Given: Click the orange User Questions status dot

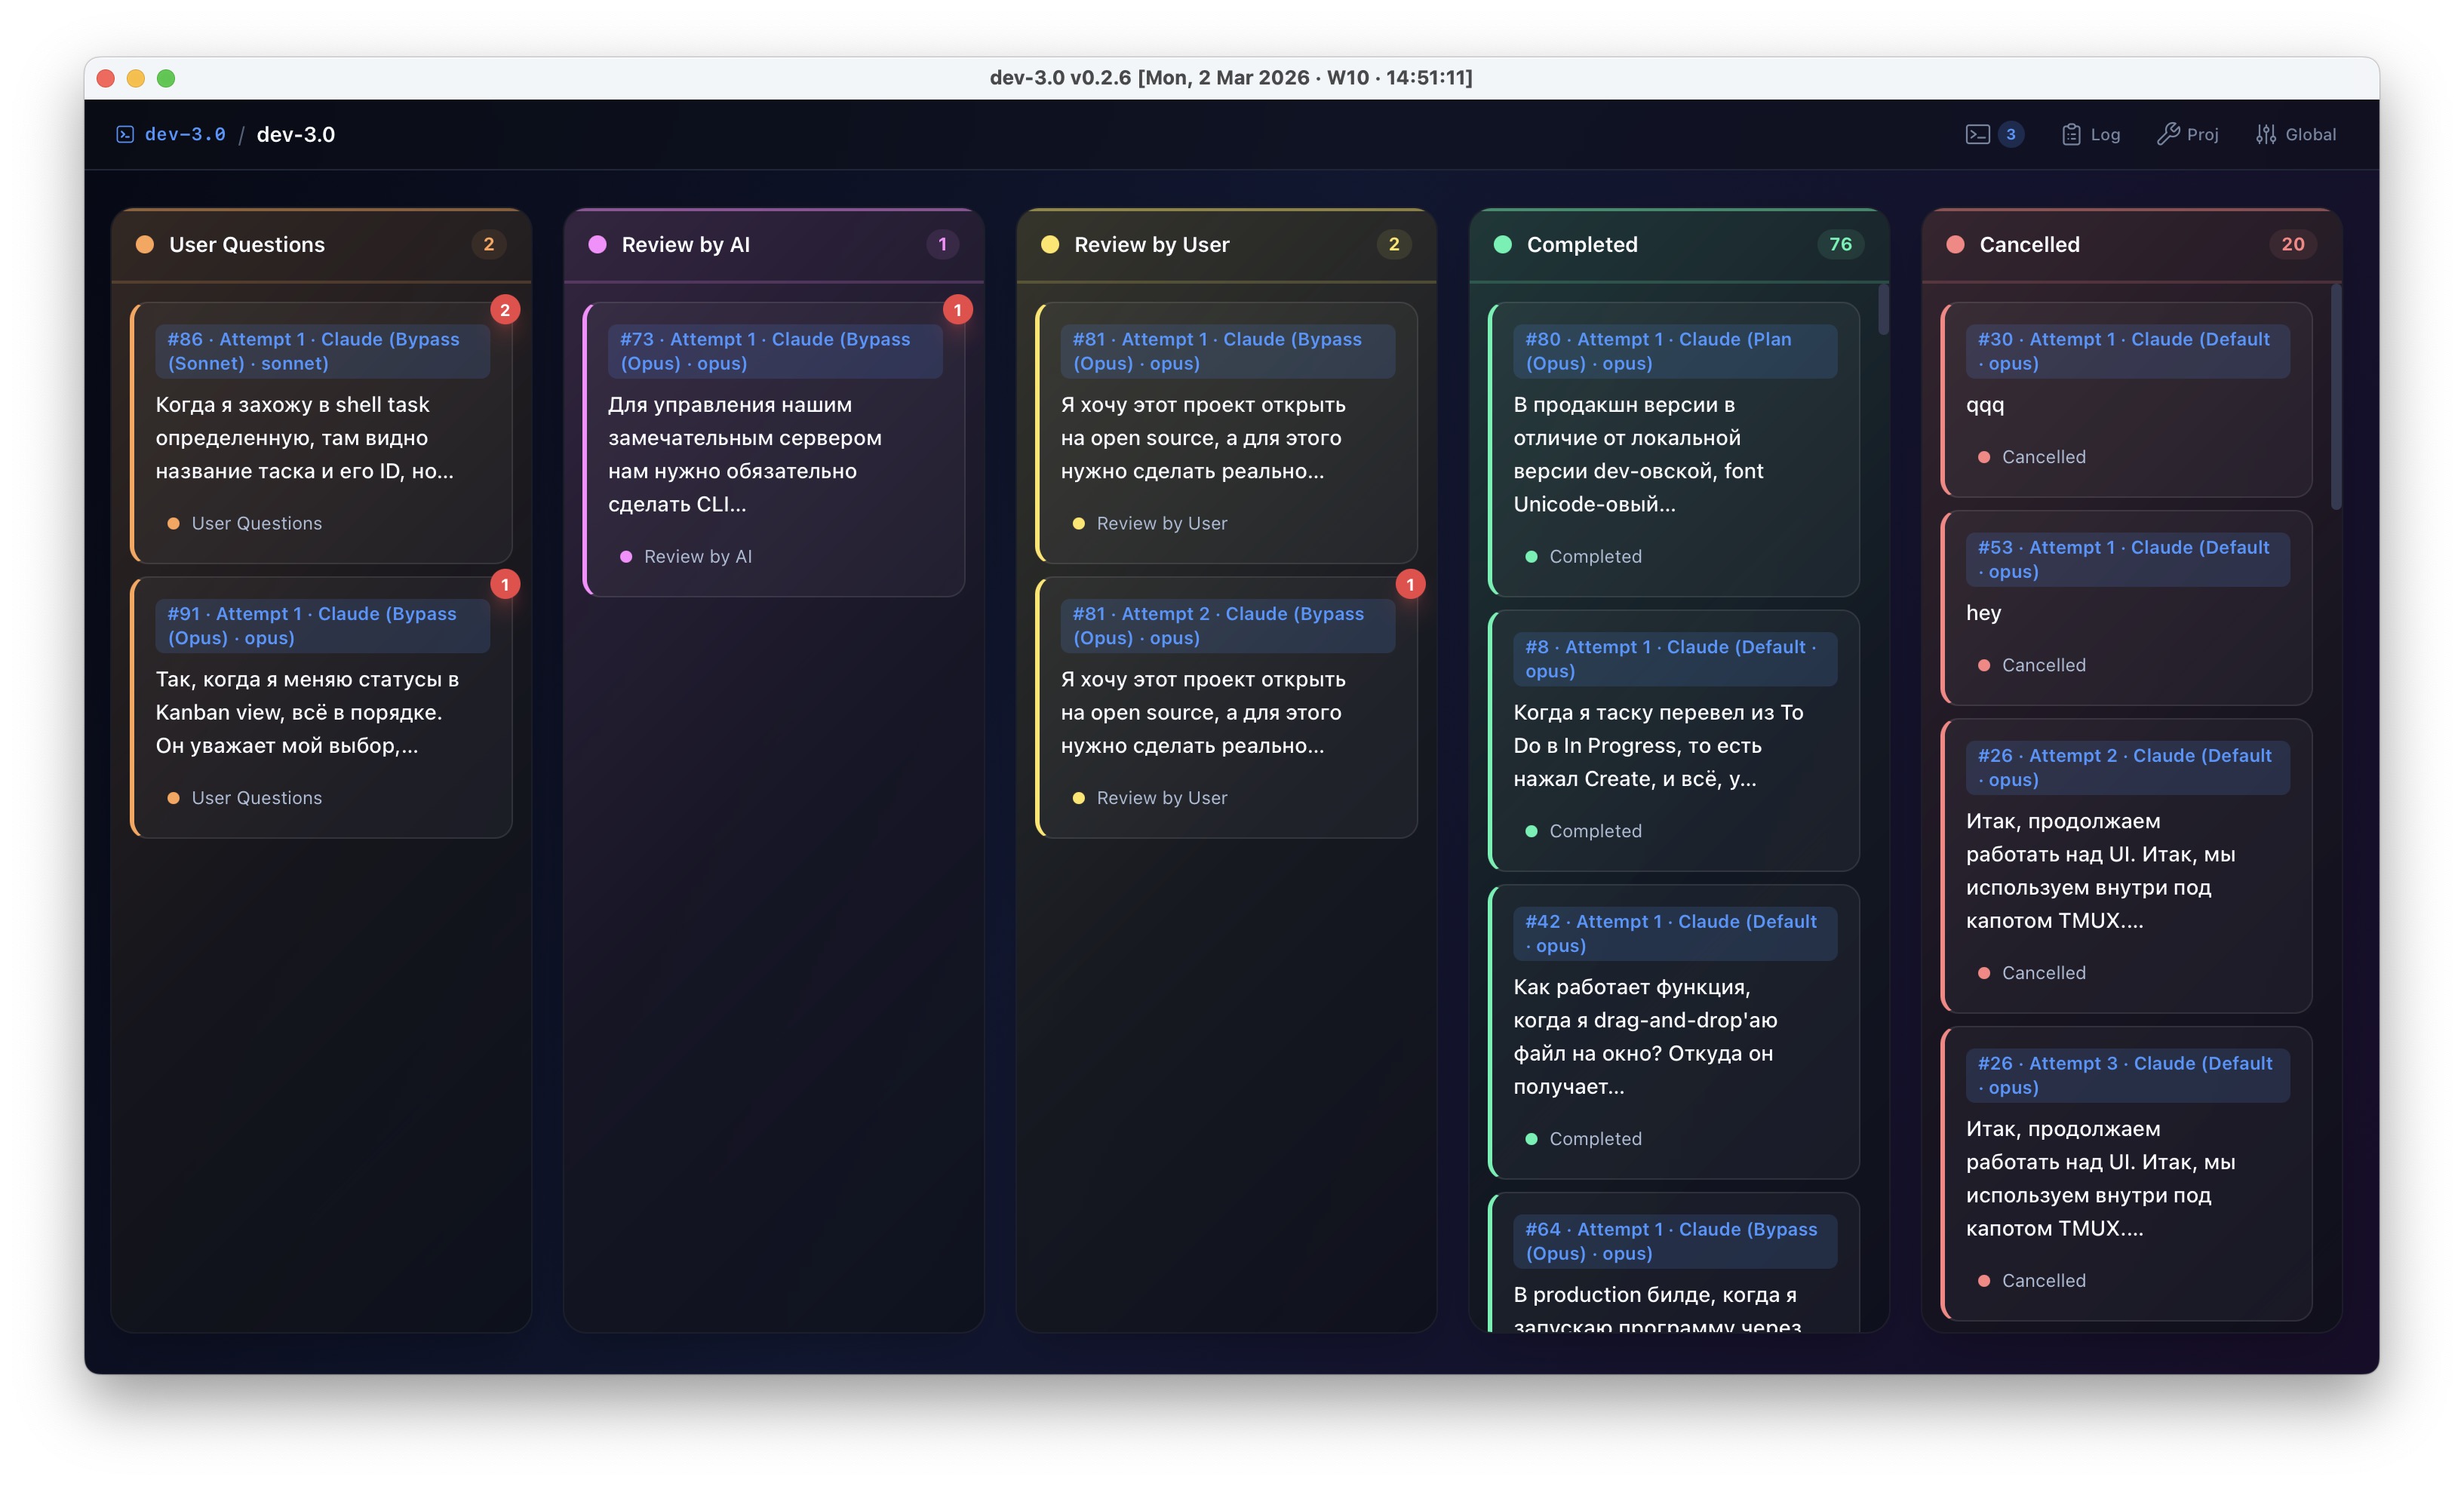Looking at the screenshot, I should [x=145, y=245].
